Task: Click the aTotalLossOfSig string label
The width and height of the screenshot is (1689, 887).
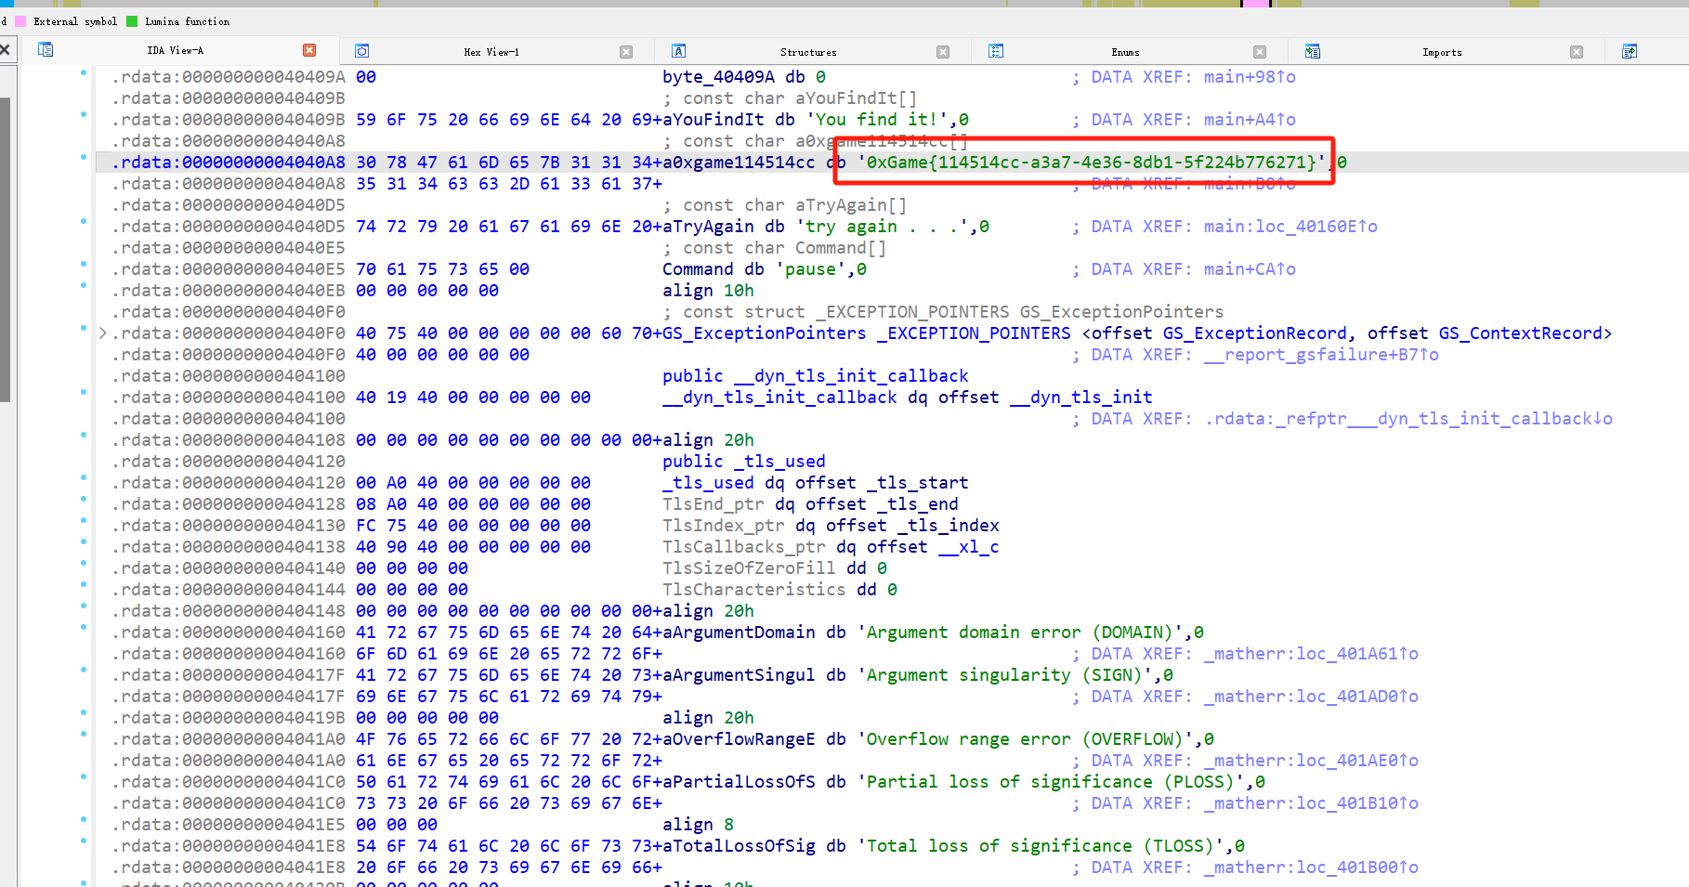Action: click(x=739, y=846)
